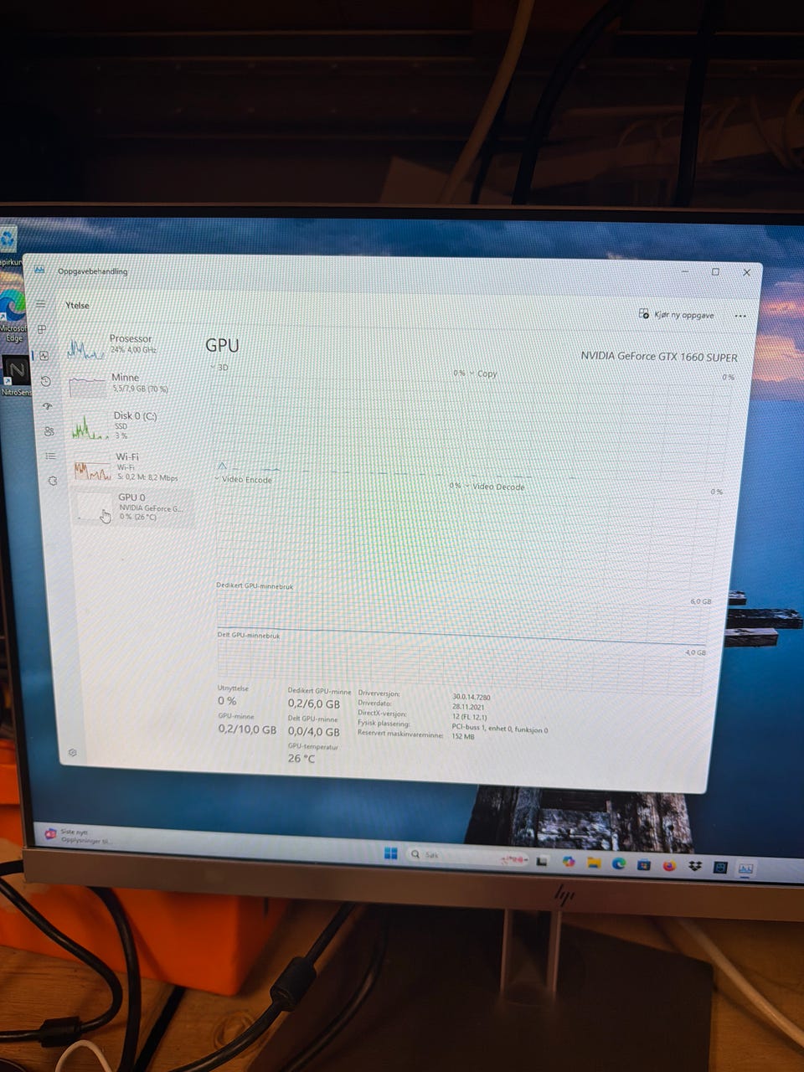Open the App history page icon

(x=45, y=381)
